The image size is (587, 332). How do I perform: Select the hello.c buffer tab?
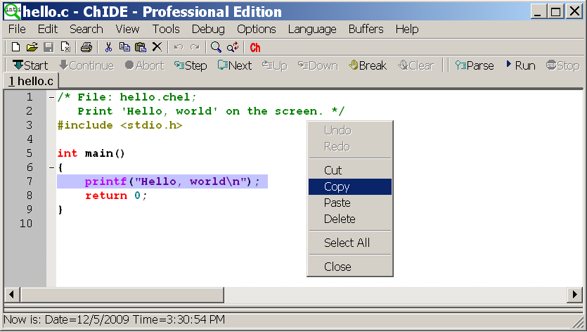tap(31, 81)
